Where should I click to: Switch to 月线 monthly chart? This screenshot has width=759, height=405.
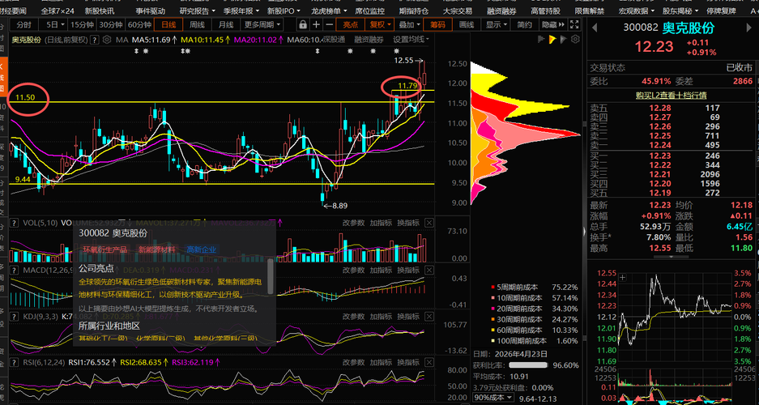pyautogui.click(x=225, y=24)
